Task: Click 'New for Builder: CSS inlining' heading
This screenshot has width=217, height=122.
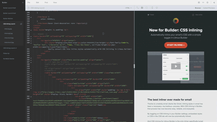Action: point(176,30)
